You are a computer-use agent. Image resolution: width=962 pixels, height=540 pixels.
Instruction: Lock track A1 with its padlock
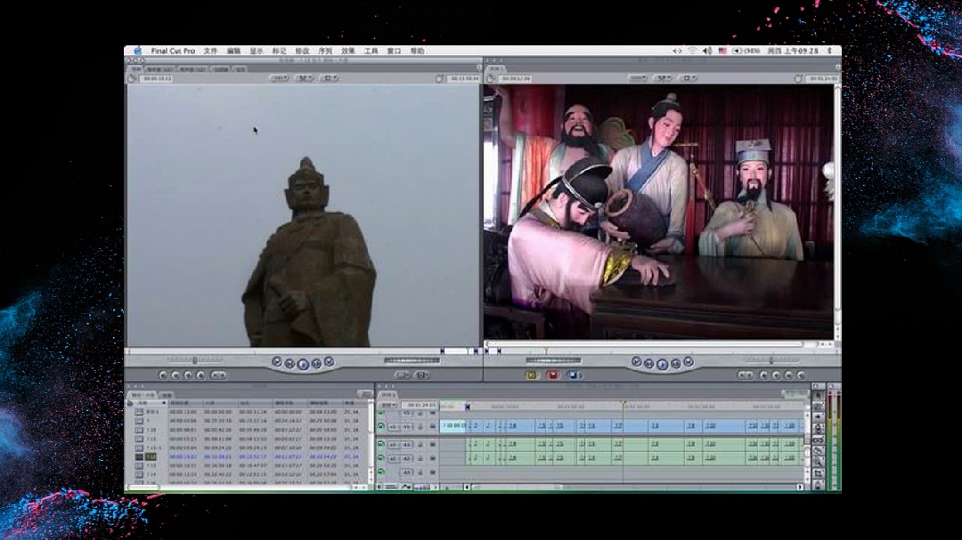pyautogui.click(x=420, y=445)
